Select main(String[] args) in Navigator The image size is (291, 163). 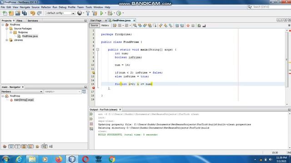pos(24,100)
